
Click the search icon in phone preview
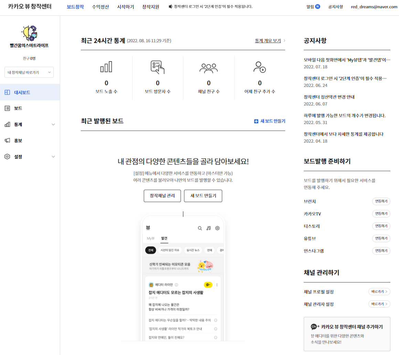[200, 228]
